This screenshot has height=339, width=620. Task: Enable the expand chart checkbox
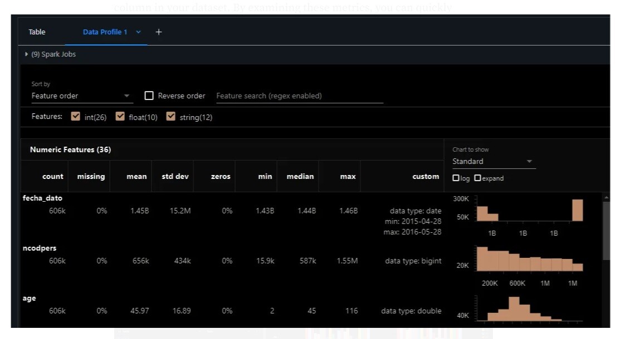click(477, 178)
